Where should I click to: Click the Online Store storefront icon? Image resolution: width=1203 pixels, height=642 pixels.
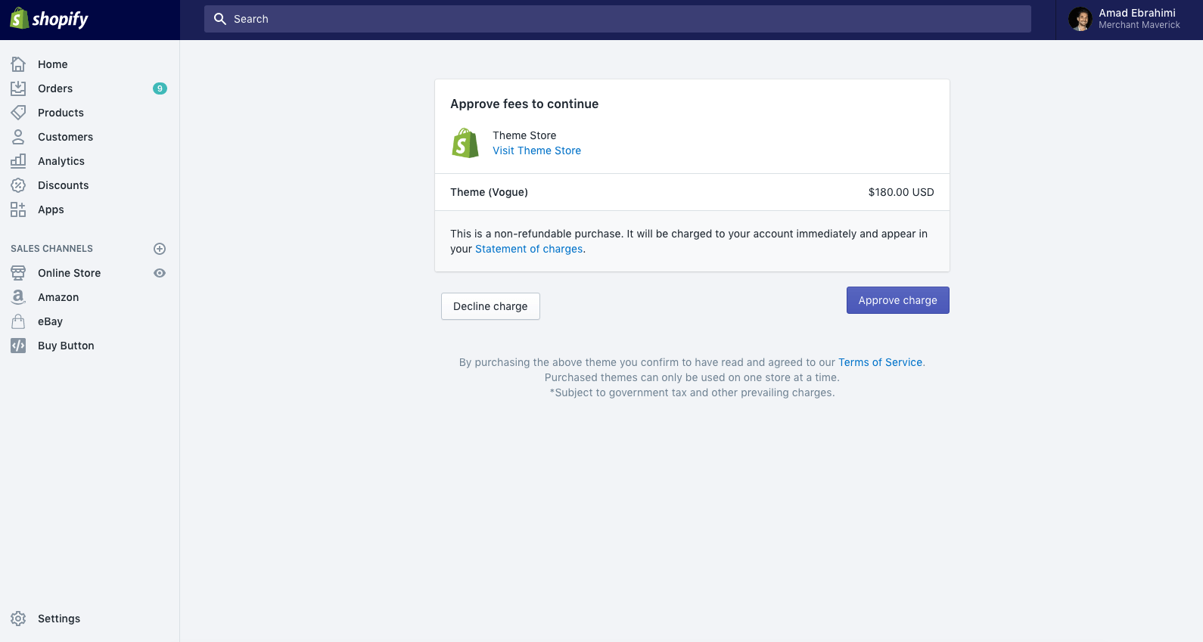point(18,273)
